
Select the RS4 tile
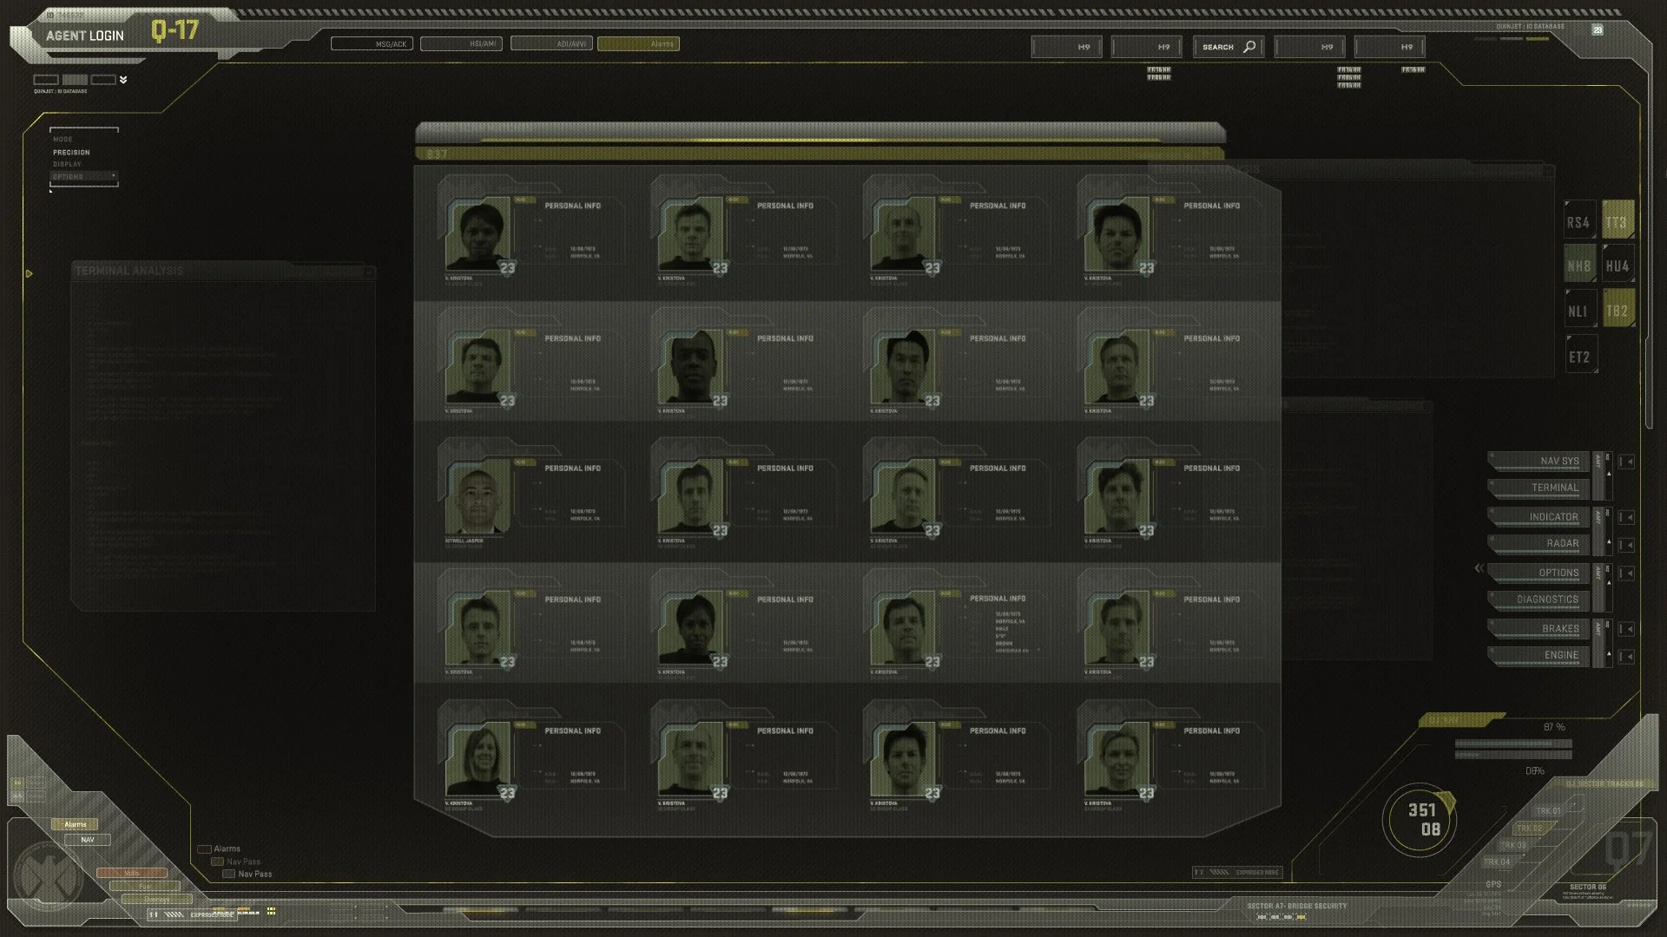tap(1578, 222)
